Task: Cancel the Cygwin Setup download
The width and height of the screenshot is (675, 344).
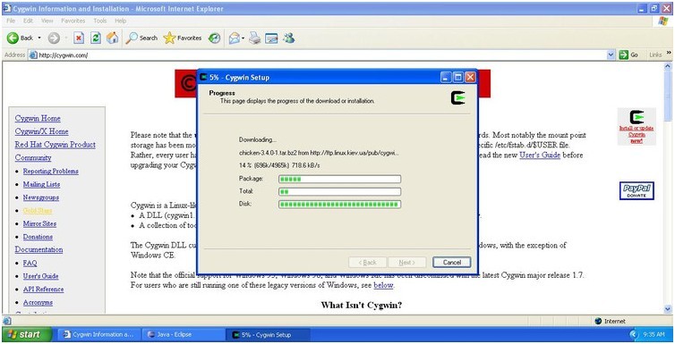Action: pyautogui.click(x=451, y=263)
